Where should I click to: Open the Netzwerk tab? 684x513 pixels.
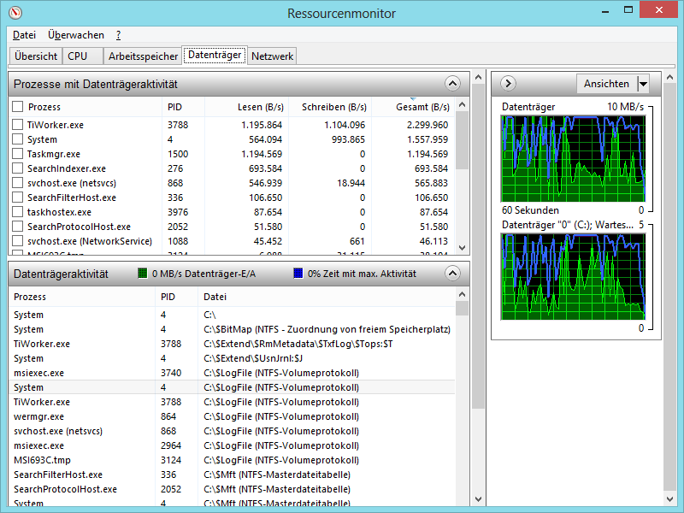pos(272,56)
